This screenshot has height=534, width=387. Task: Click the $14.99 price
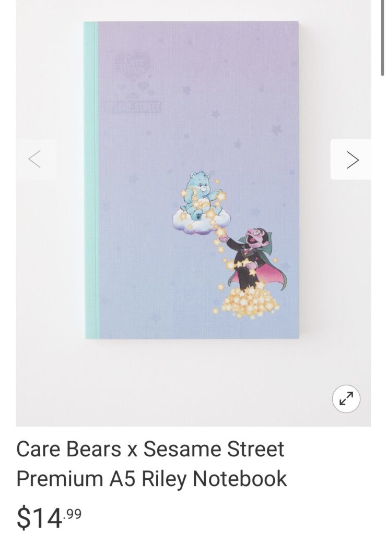pyautogui.click(x=49, y=517)
